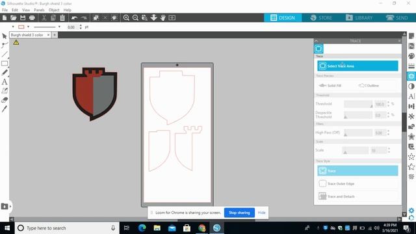This screenshot has width=416, height=234.
Task: Switch to the LIBRARY tab
Action: coord(359,18)
